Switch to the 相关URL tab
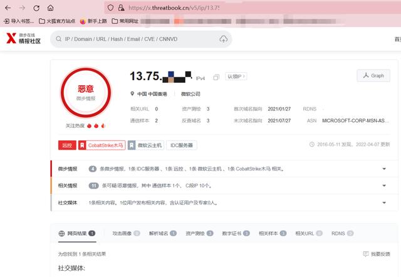This screenshot has height=277, width=401. pyautogui.click(x=309, y=233)
